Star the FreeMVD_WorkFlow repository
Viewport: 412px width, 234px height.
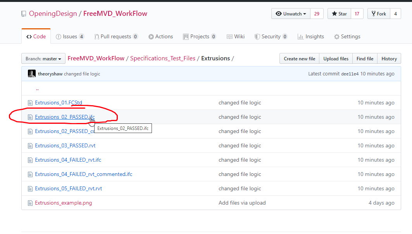click(x=339, y=14)
